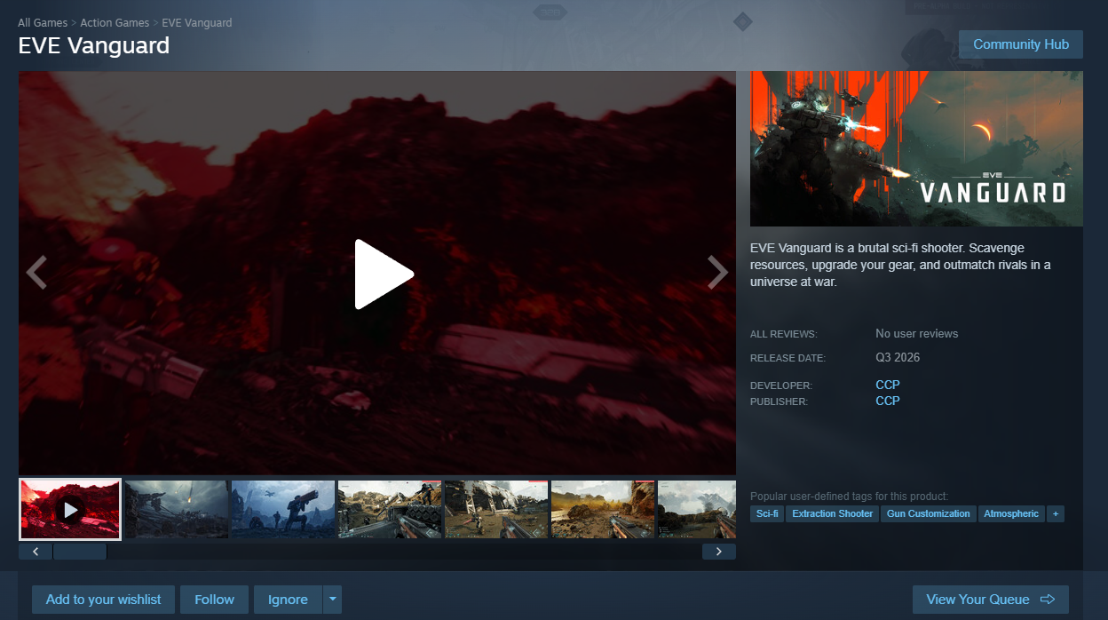
Task: Click the EVE Vanguard page title
Action: pos(94,45)
